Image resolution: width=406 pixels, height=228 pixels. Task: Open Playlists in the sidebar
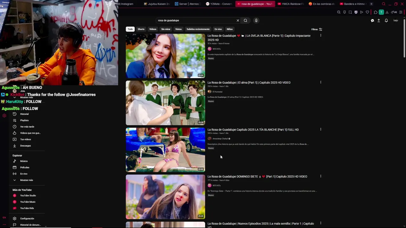coord(24,120)
